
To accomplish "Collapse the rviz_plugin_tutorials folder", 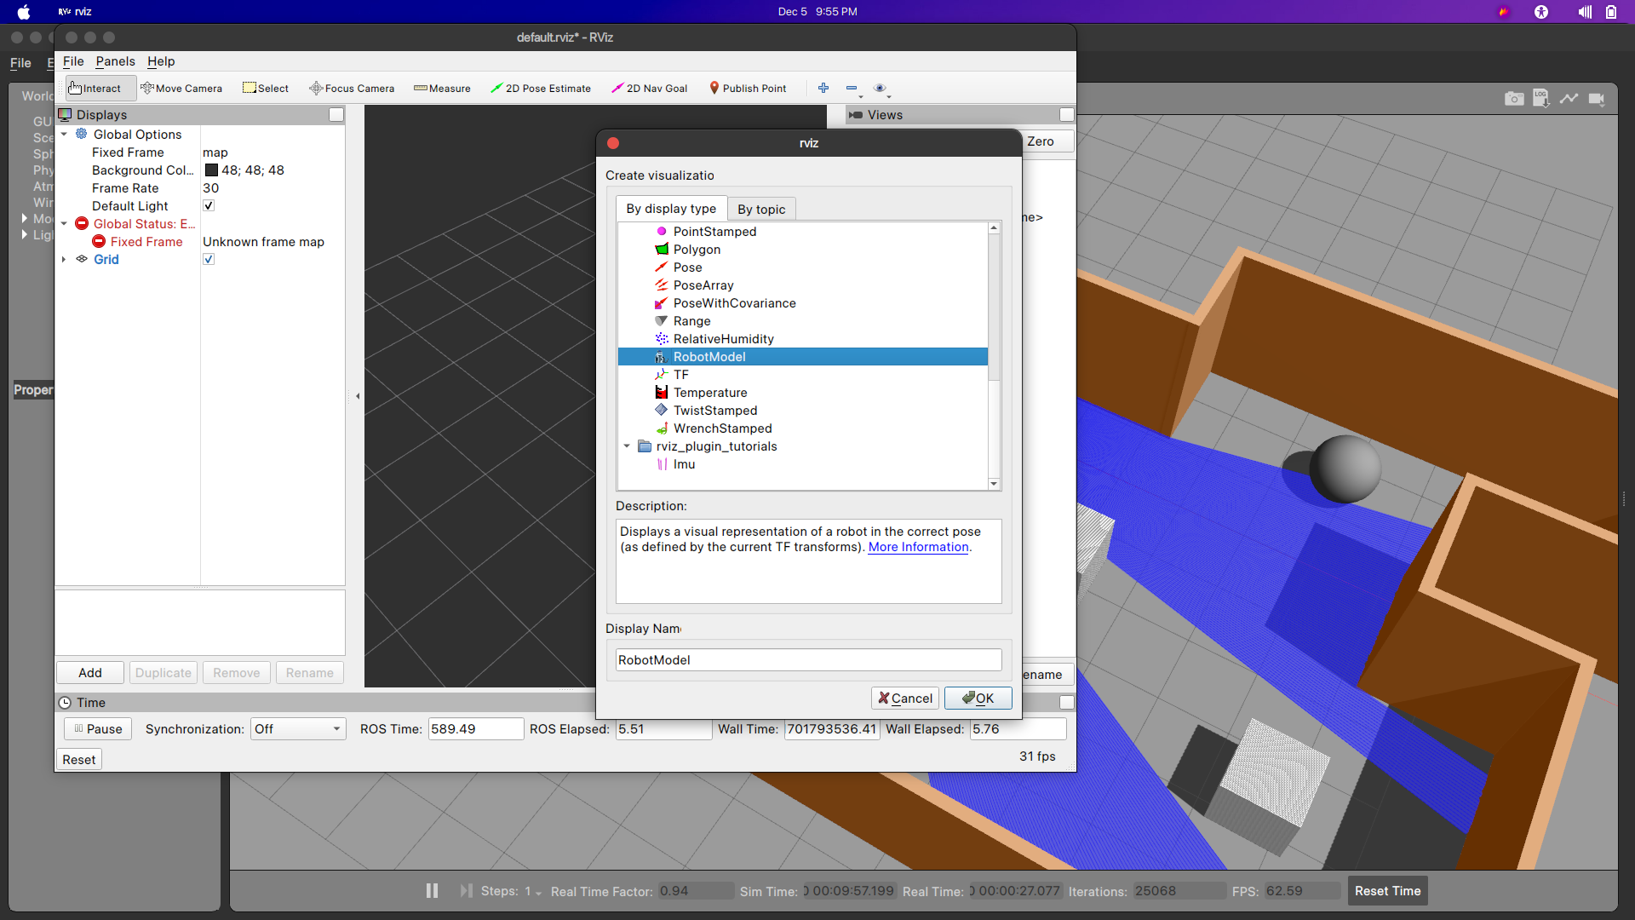I will tap(627, 446).
